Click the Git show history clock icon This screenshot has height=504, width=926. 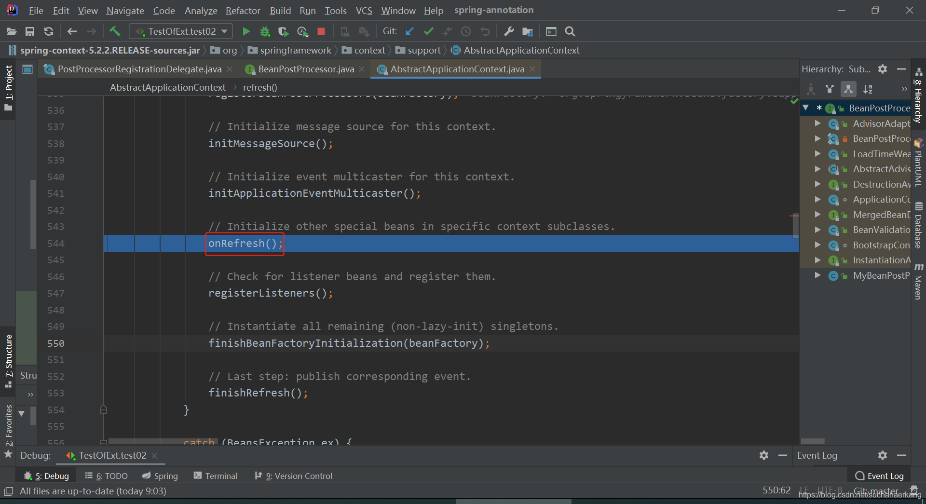pyautogui.click(x=466, y=32)
